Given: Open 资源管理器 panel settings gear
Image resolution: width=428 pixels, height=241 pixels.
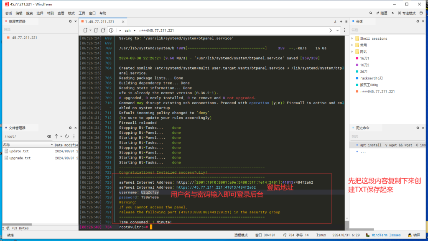Looking at the screenshot, I should 70,21.
